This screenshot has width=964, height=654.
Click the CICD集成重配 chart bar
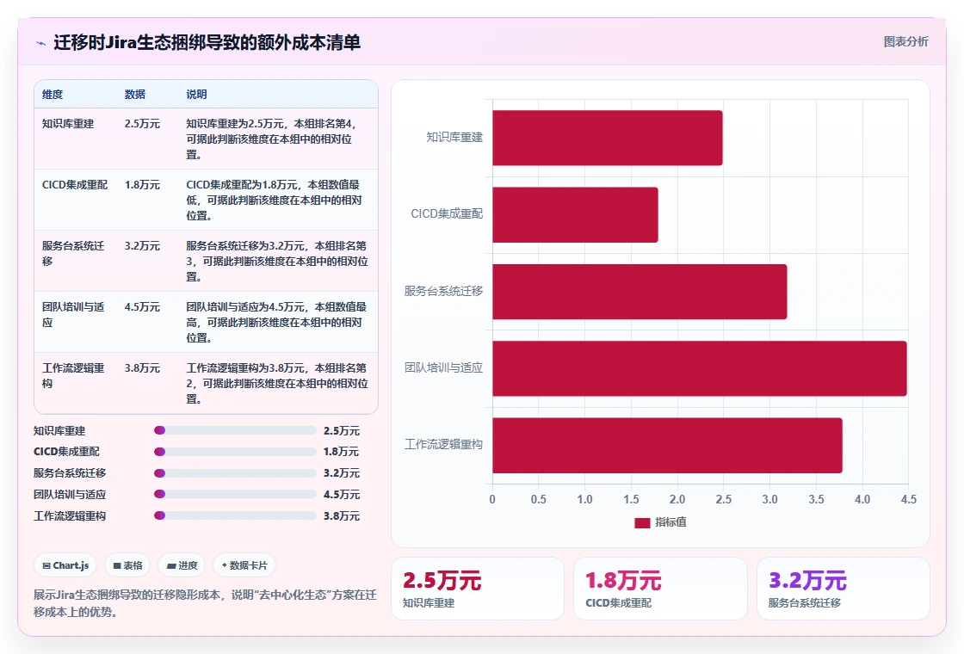(575, 214)
